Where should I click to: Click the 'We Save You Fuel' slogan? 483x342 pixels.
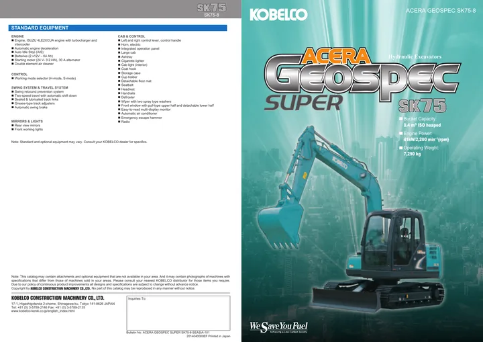click(x=278, y=327)
